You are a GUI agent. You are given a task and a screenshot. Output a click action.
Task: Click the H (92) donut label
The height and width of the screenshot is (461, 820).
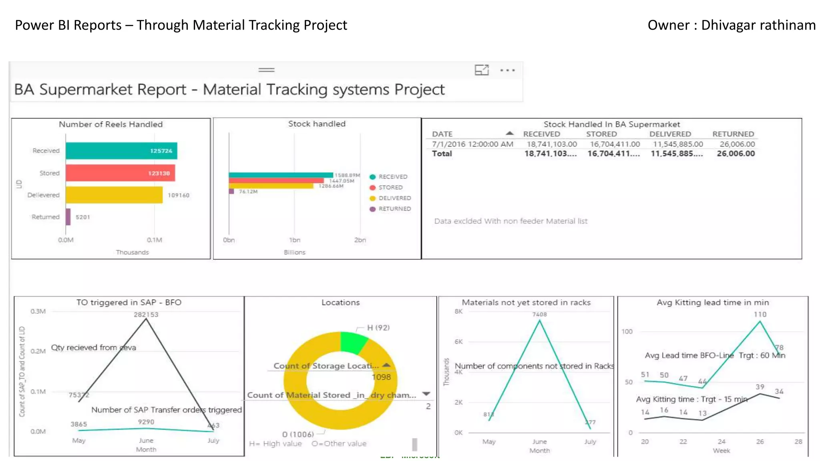click(x=378, y=328)
